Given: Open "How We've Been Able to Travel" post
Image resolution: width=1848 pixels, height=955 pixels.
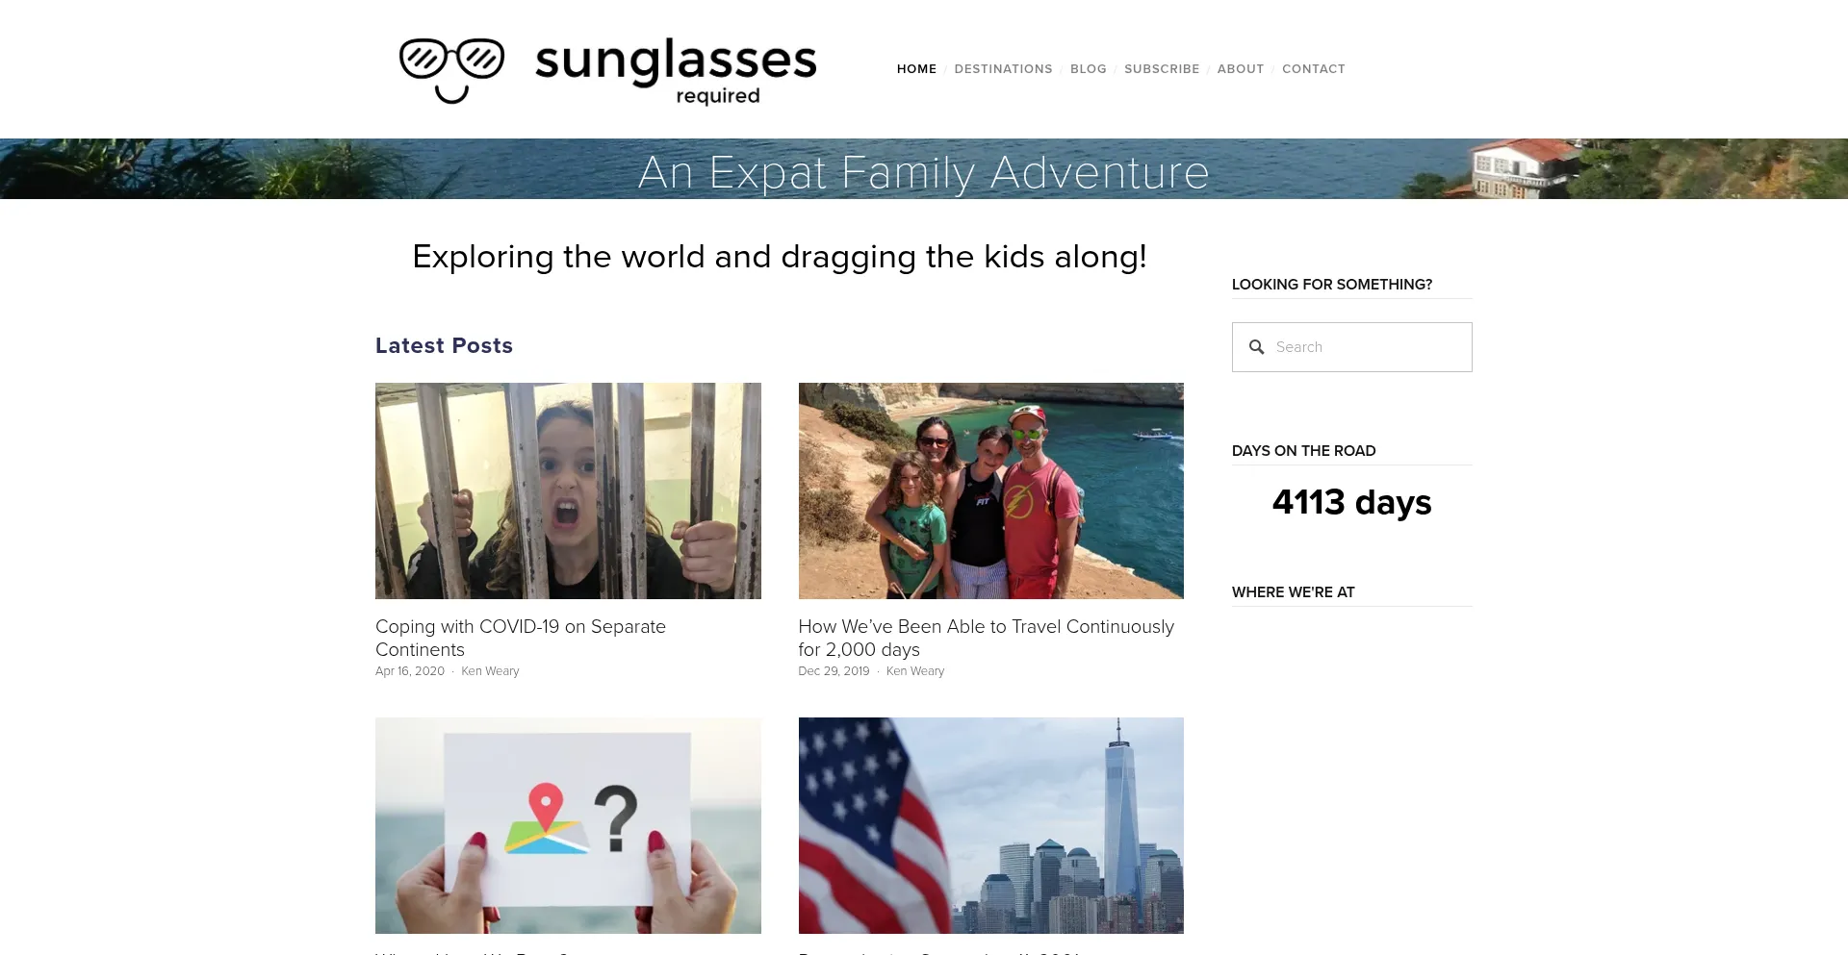Looking at the screenshot, I should pos(986,638).
